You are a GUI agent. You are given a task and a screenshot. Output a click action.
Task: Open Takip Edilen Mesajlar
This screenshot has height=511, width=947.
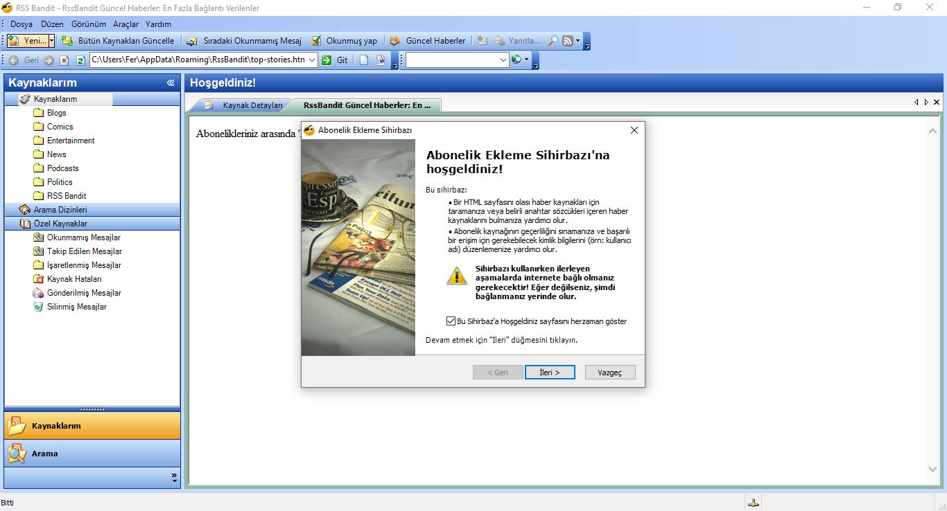(84, 251)
